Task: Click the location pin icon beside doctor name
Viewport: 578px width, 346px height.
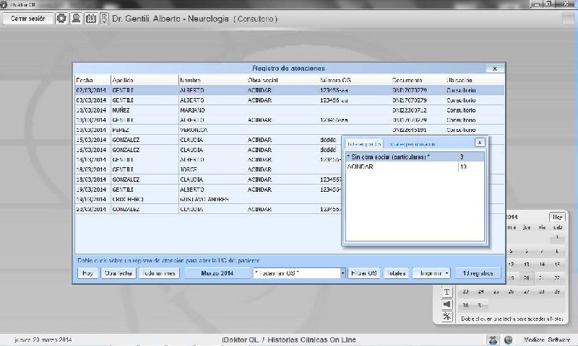Action: coord(104,19)
